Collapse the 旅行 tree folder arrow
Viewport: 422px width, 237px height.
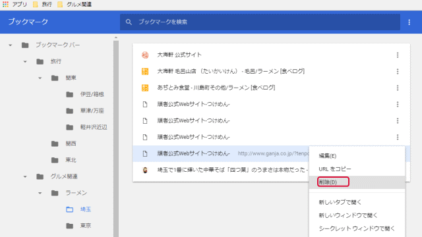click(25, 61)
